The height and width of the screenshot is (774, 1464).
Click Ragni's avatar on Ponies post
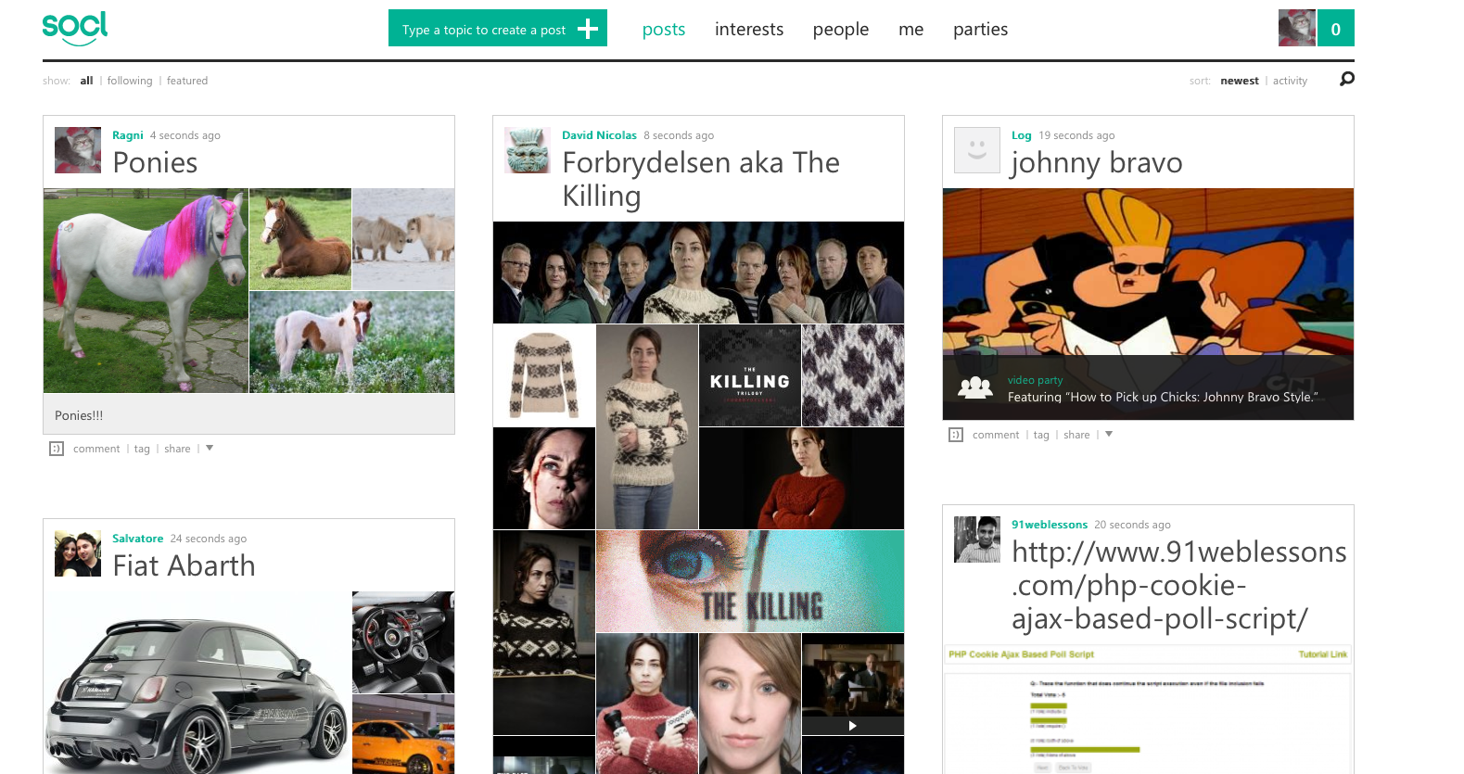[x=78, y=150]
